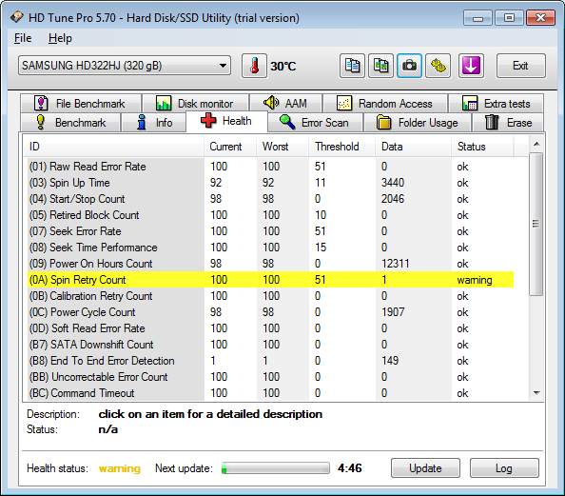Open the Erase tab
565x496 pixels.
tap(508, 123)
